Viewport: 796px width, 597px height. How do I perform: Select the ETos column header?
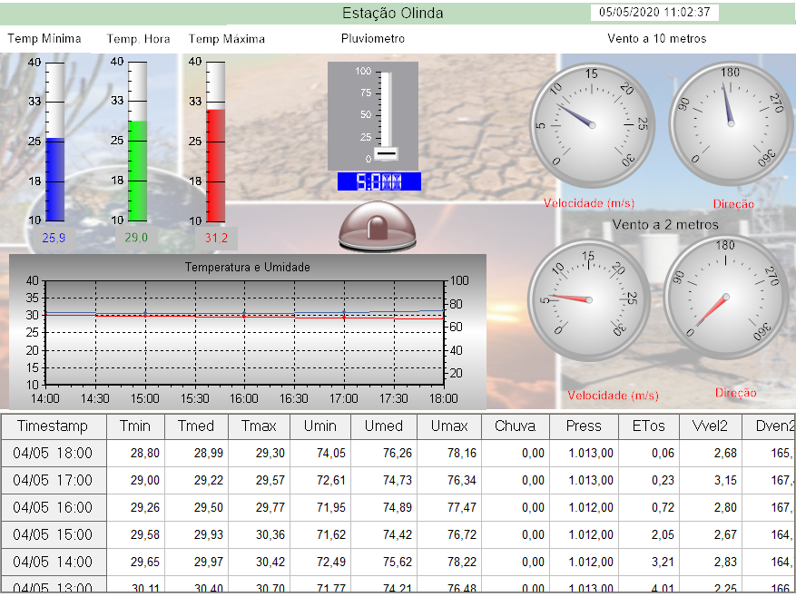(x=648, y=426)
